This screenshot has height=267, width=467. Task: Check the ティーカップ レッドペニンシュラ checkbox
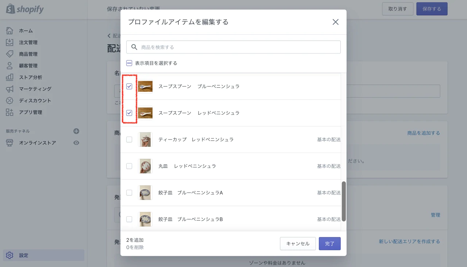click(x=129, y=140)
